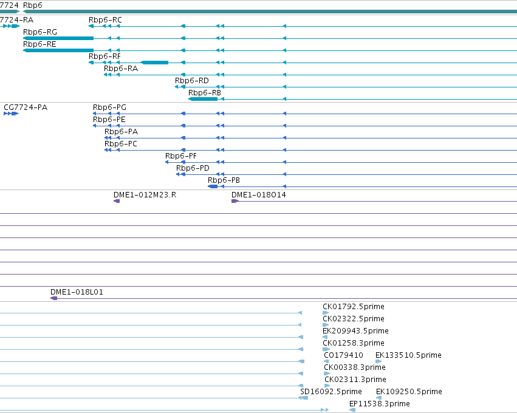The image size is (517, 413).
Task: Select the Rbp6-RA transcript label
Action: coord(121,69)
